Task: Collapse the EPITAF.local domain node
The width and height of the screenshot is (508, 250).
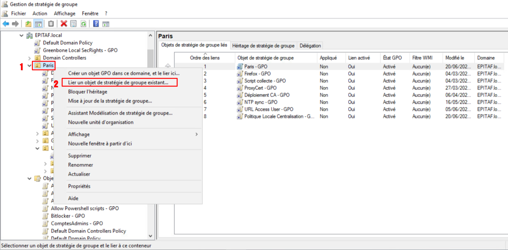Action: 21,36
